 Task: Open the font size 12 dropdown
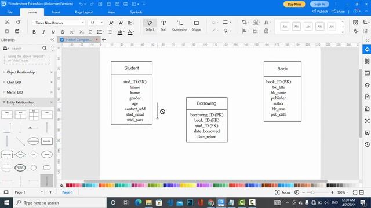click(x=102, y=23)
